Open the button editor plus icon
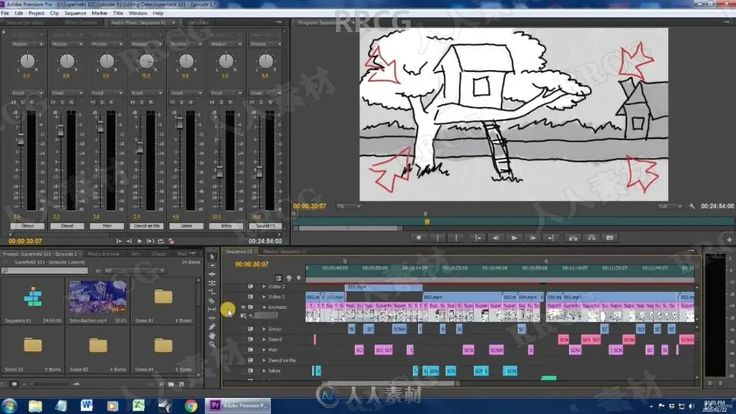This screenshot has width=736, height=414. point(730,239)
